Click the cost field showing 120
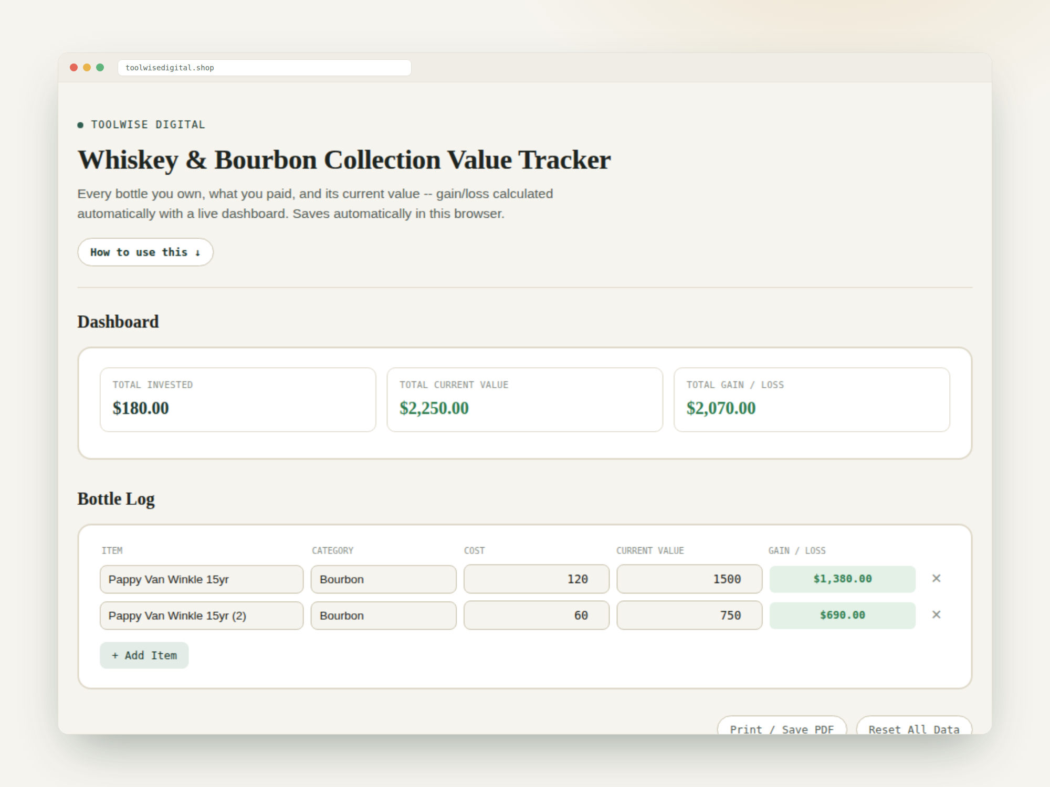The width and height of the screenshot is (1050, 787). [537, 579]
